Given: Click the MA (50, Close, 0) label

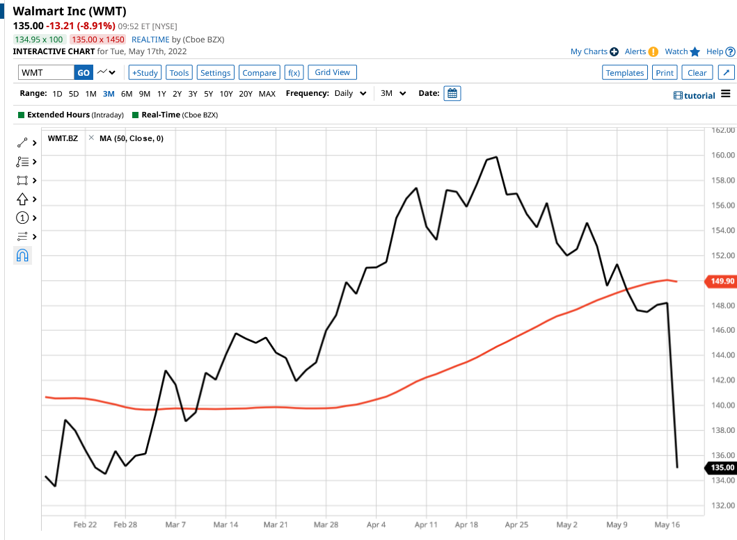Looking at the screenshot, I should (x=132, y=138).
